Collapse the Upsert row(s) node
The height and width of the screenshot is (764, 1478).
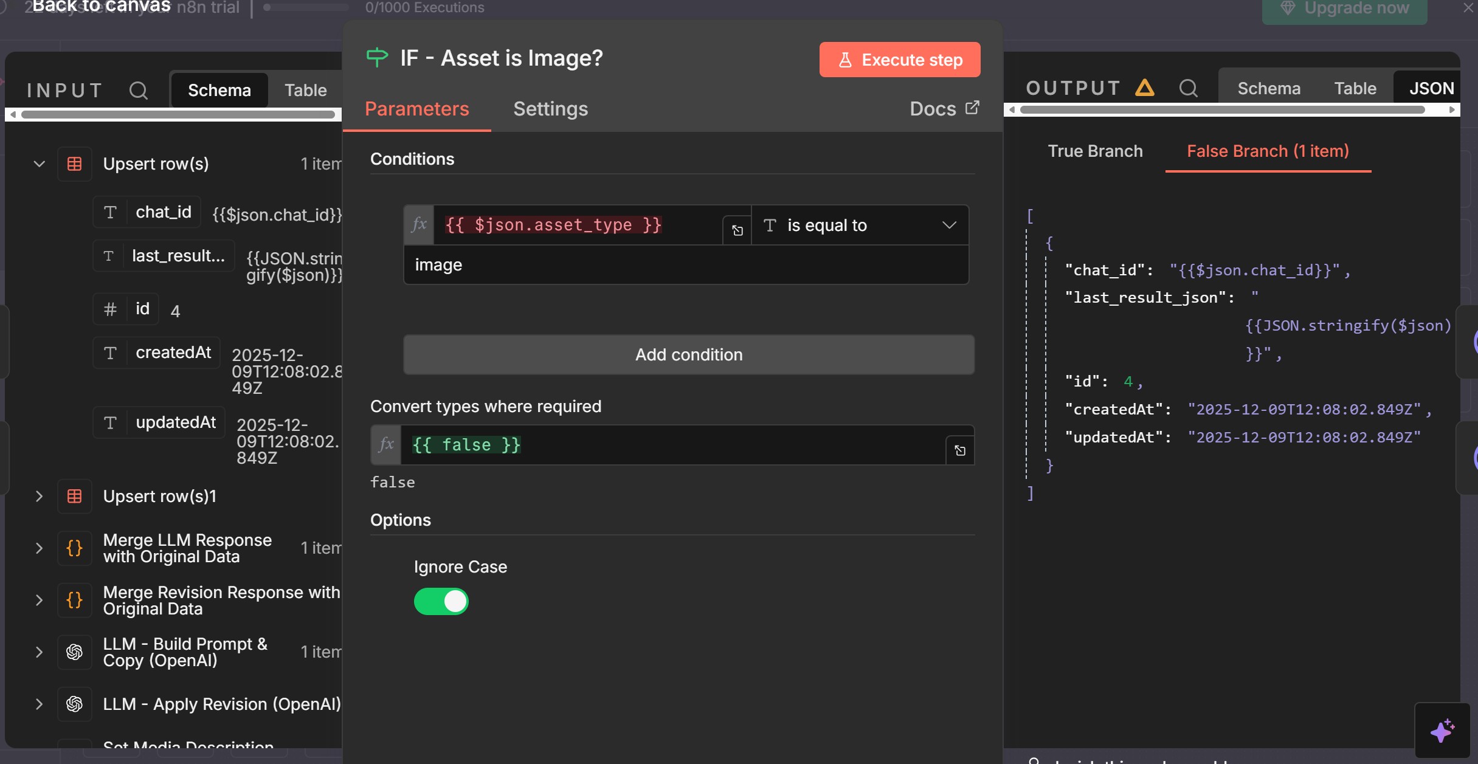coord(40,164)
